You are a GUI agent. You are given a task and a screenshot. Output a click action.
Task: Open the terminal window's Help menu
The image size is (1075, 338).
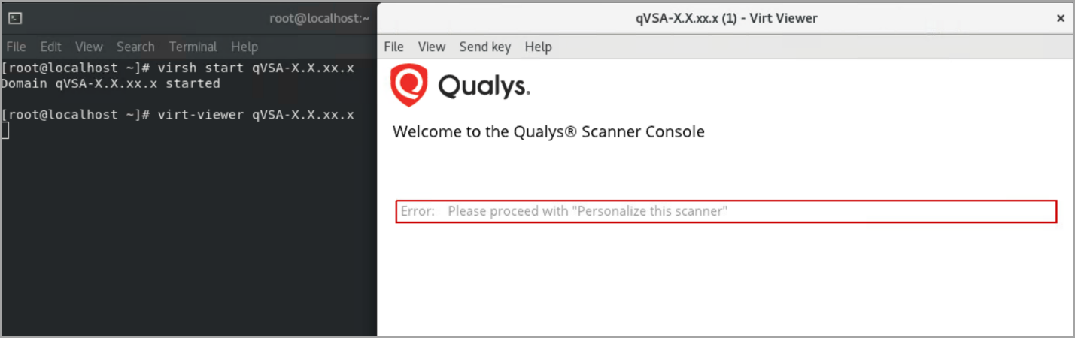244,47
